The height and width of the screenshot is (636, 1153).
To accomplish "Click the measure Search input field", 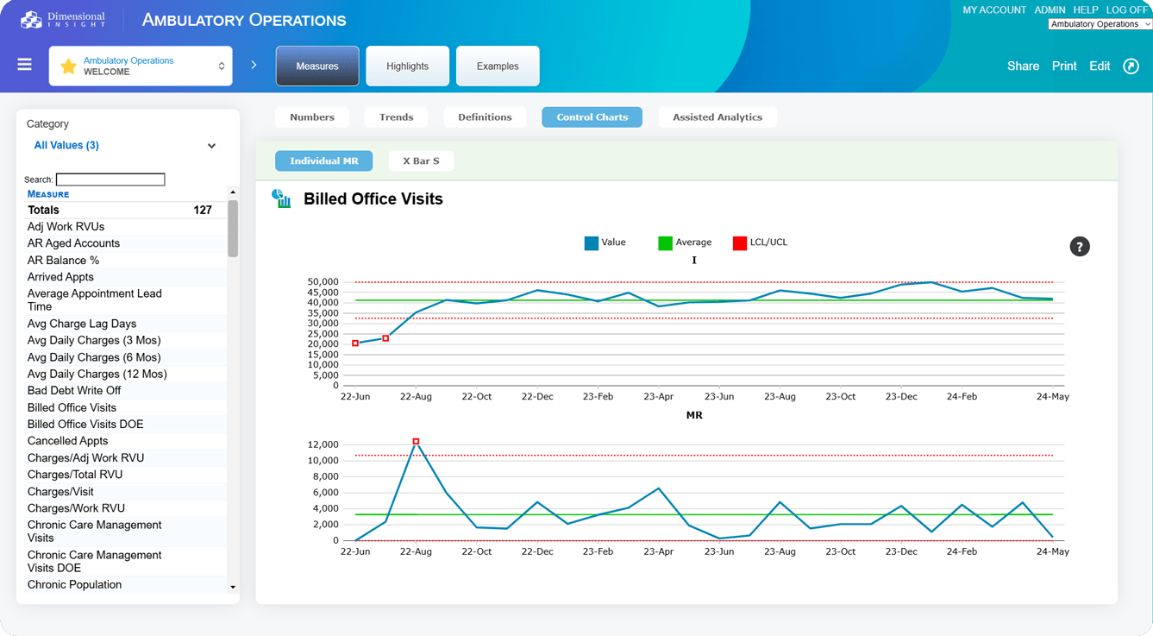I will (x=110, y=179).
